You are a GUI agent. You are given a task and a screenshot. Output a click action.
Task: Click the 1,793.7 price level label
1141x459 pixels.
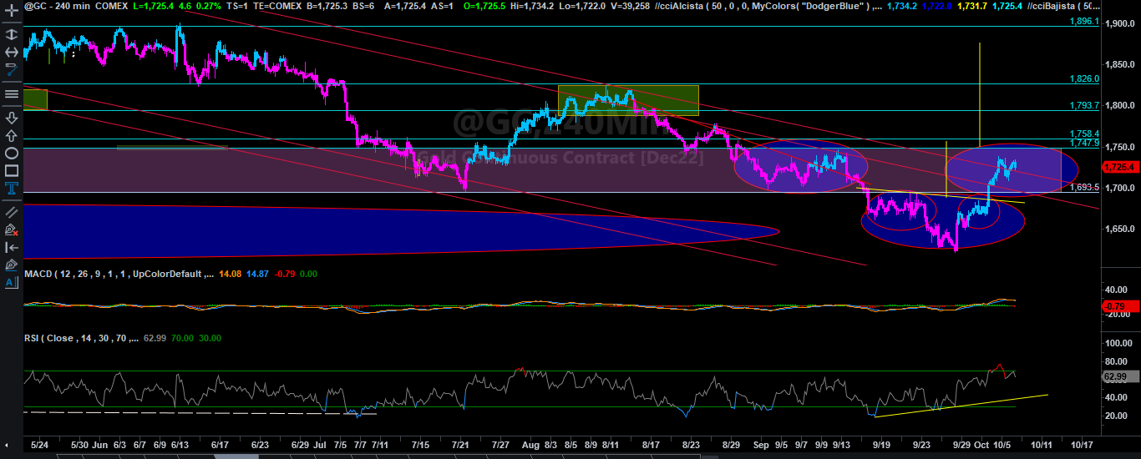[x=1085, y=105]
